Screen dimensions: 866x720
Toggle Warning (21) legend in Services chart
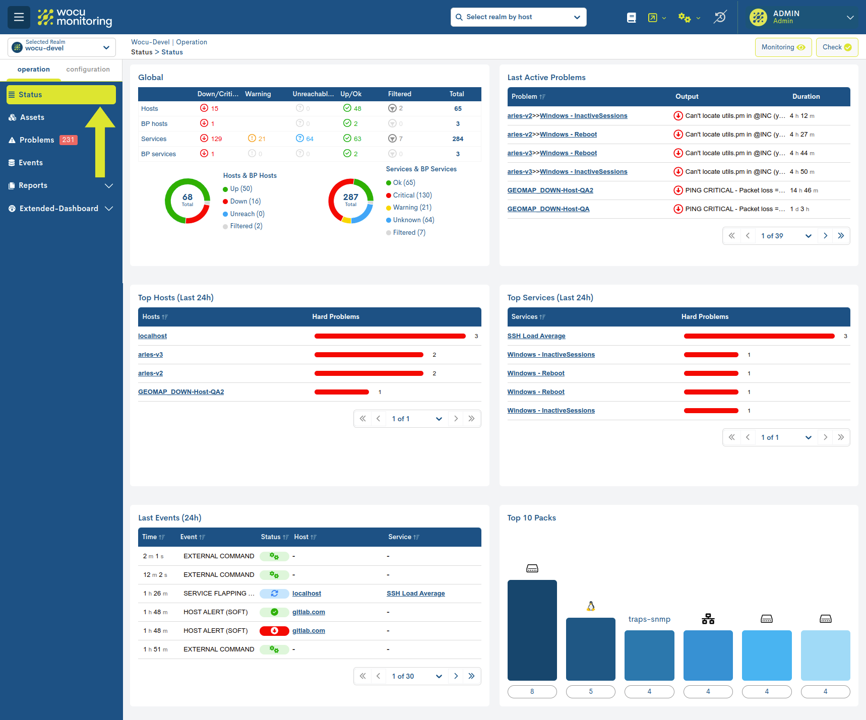409,208
